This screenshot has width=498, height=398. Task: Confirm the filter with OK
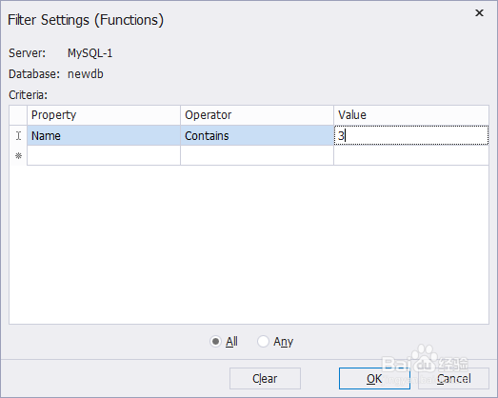click(374, 378)
